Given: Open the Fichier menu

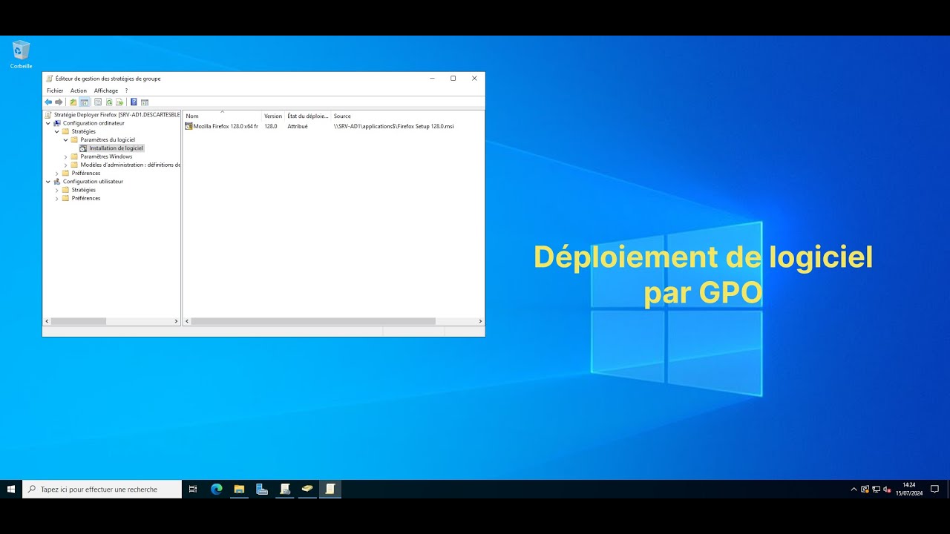Looking at the screenshot, I should (x=55, y=90).
